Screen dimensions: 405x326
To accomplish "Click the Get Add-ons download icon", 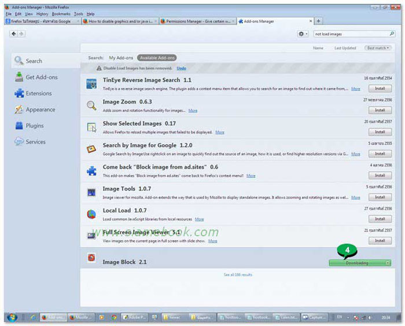I will [x=19, y=77].
